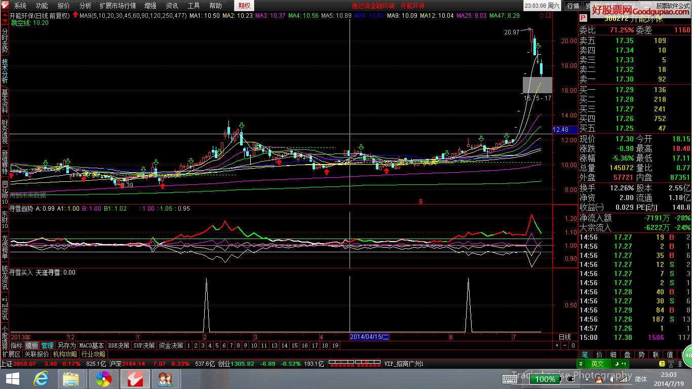Click the Windows Start button

click(x=12, y=379)
